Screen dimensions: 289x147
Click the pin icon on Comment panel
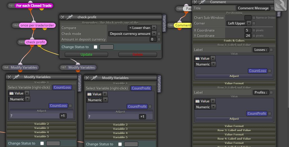(202, 2)
